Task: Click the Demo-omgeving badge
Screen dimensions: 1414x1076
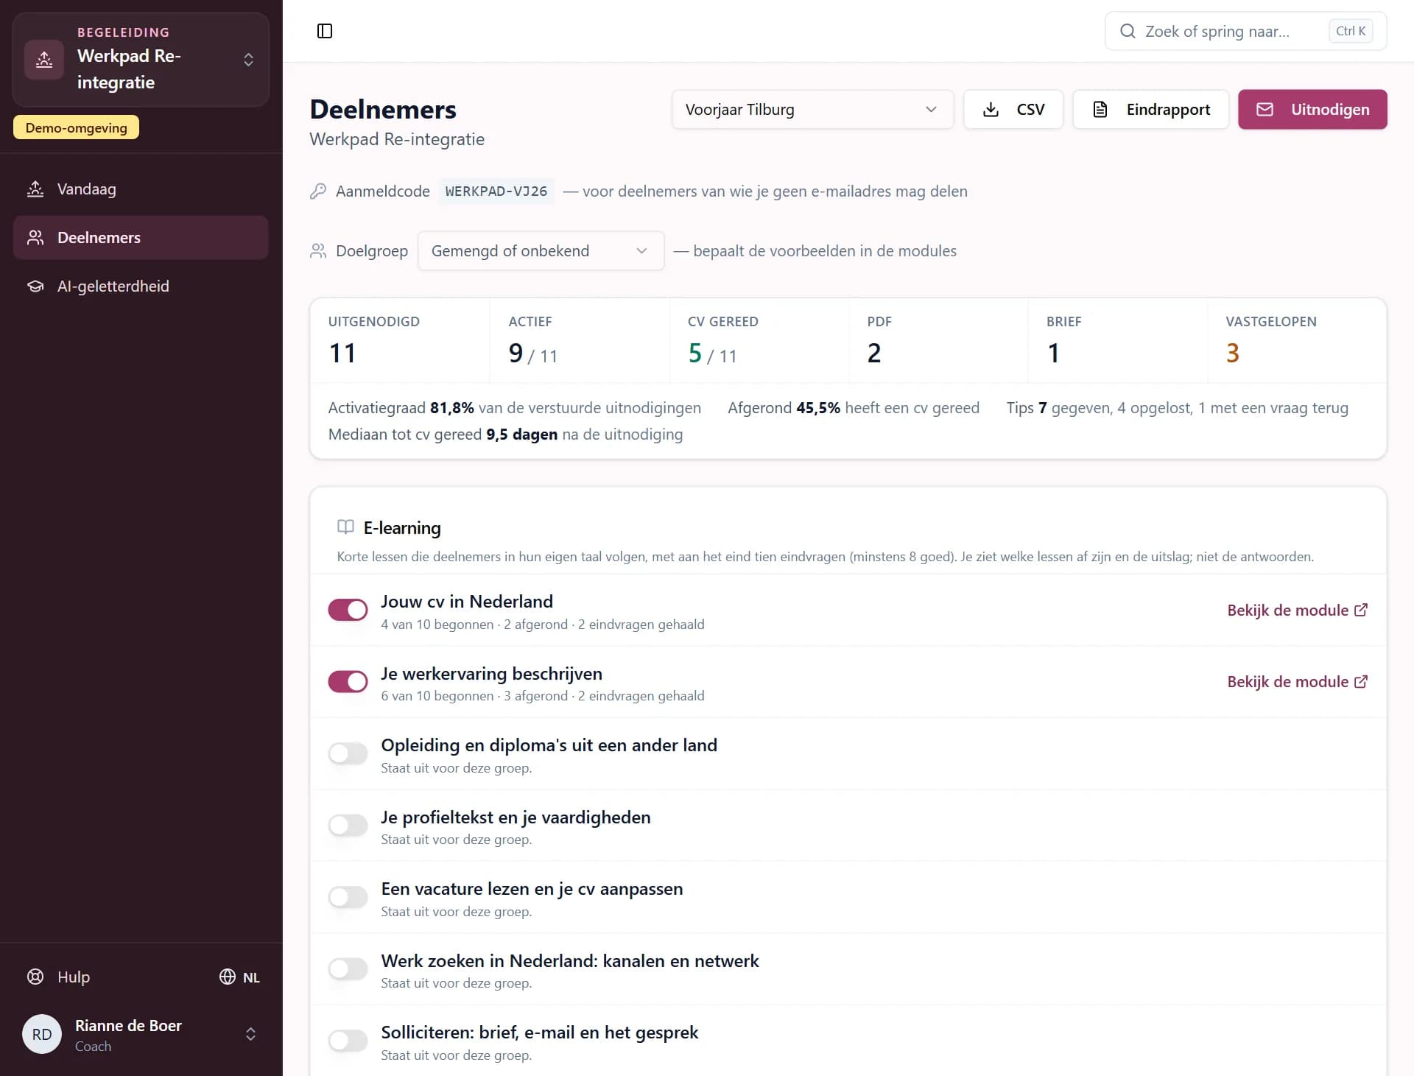Action: pyautogui.click(x=76, y=127)
